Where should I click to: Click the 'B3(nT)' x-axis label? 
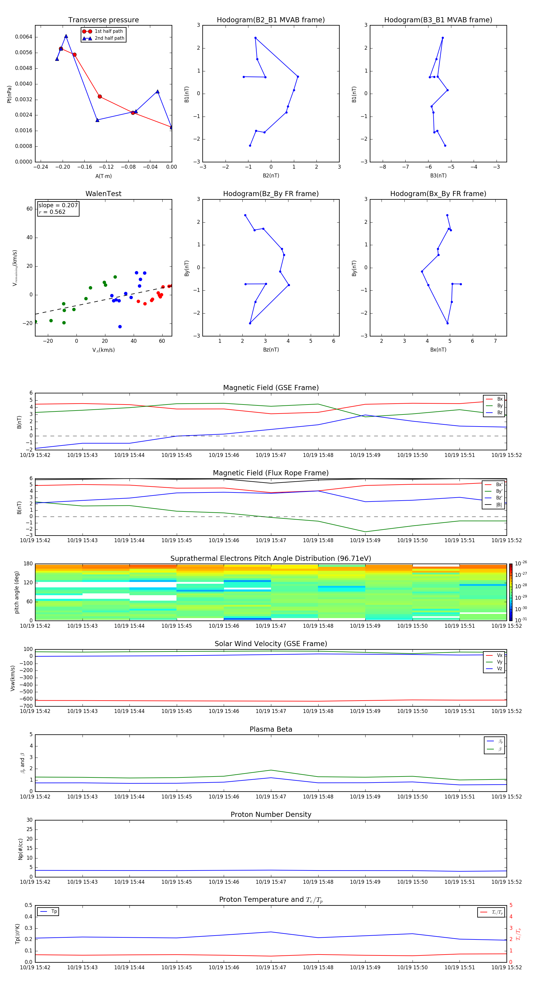[438, 176]
